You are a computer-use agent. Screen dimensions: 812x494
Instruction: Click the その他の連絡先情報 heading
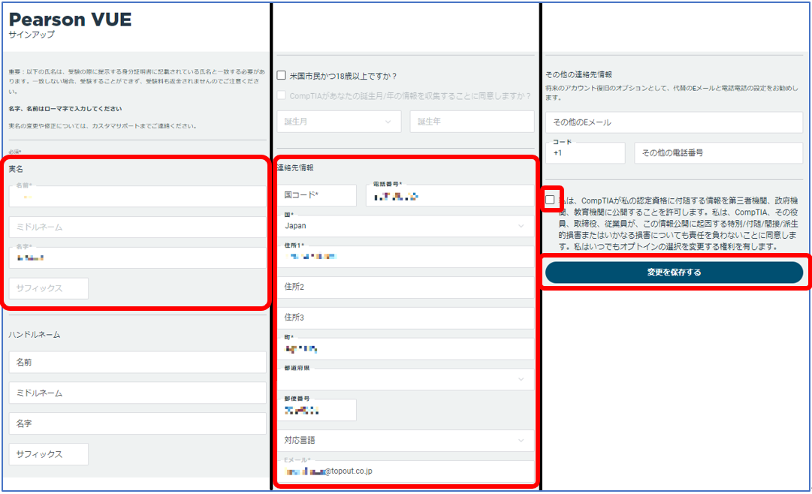coord(579,74)
